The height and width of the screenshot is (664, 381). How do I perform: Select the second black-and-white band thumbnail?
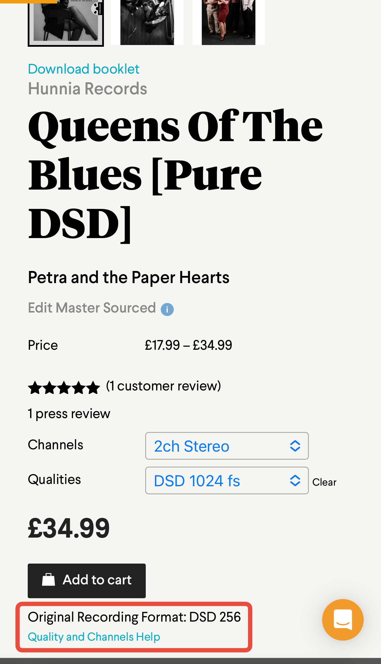147,22
